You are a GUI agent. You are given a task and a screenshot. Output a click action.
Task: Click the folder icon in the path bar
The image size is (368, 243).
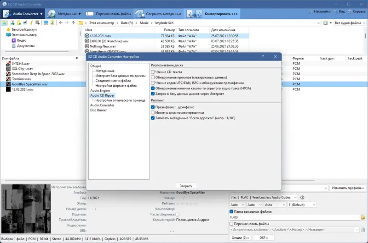click(81, 23)
